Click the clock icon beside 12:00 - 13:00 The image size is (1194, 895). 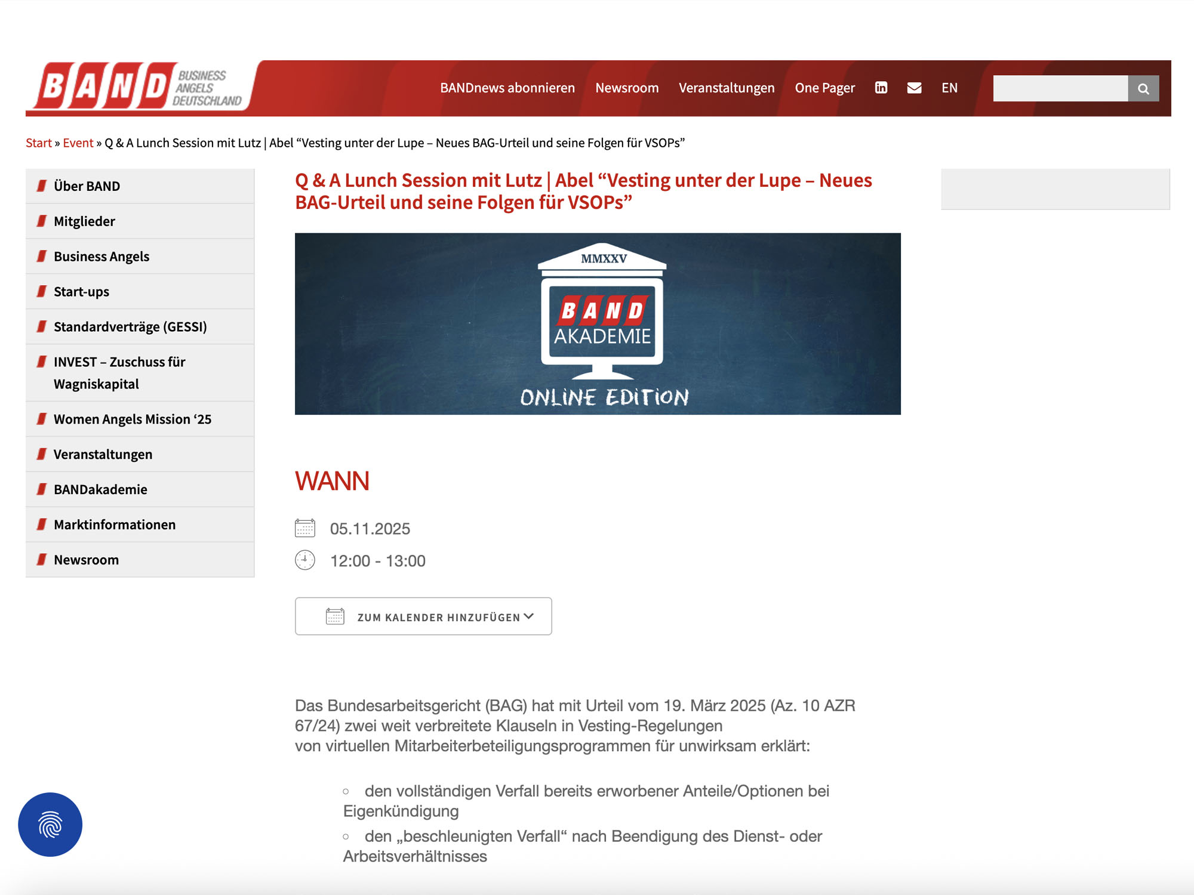point(305,560)
